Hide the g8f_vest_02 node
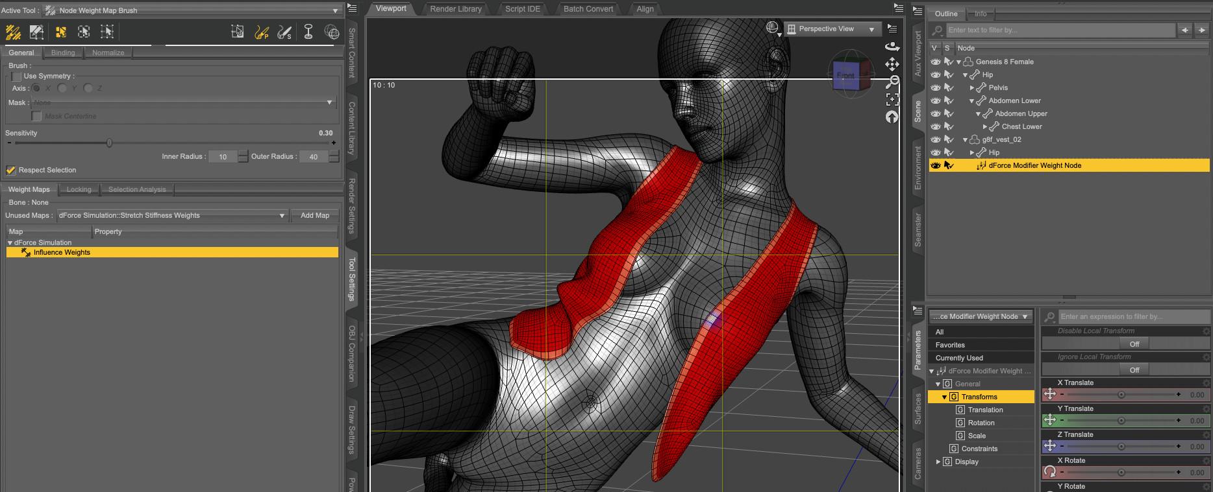This screenshot has height=492, width=1213. pyautogui.click(x=935, y=139)
